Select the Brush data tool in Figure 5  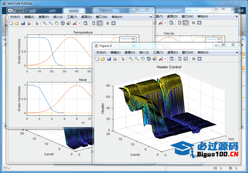click(x=161, y=59)
